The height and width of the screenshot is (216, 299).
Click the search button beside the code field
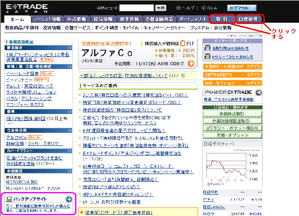coord(160,8)
